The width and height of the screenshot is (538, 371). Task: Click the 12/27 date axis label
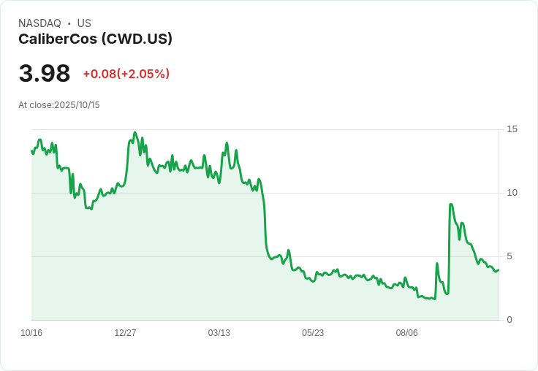click(x=125, y=333)
